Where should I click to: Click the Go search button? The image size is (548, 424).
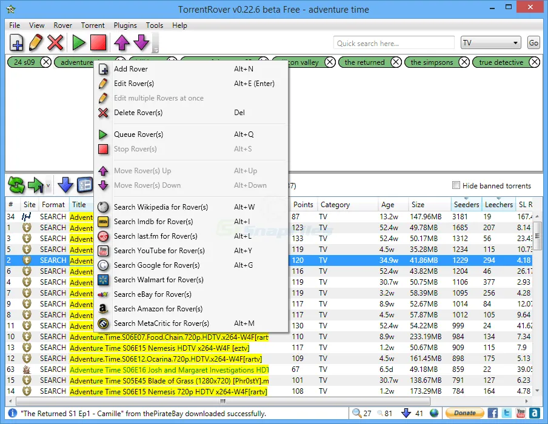tap(533, 42)
